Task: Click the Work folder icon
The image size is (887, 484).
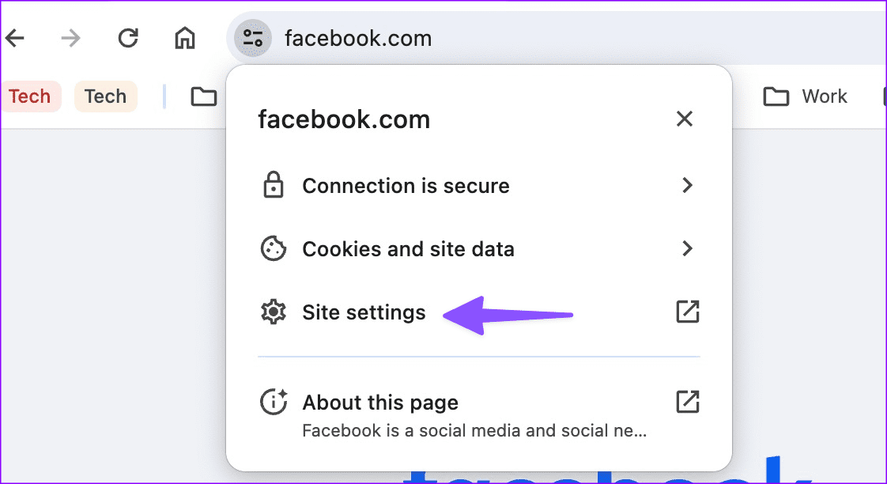Action: tap(775, 96)
